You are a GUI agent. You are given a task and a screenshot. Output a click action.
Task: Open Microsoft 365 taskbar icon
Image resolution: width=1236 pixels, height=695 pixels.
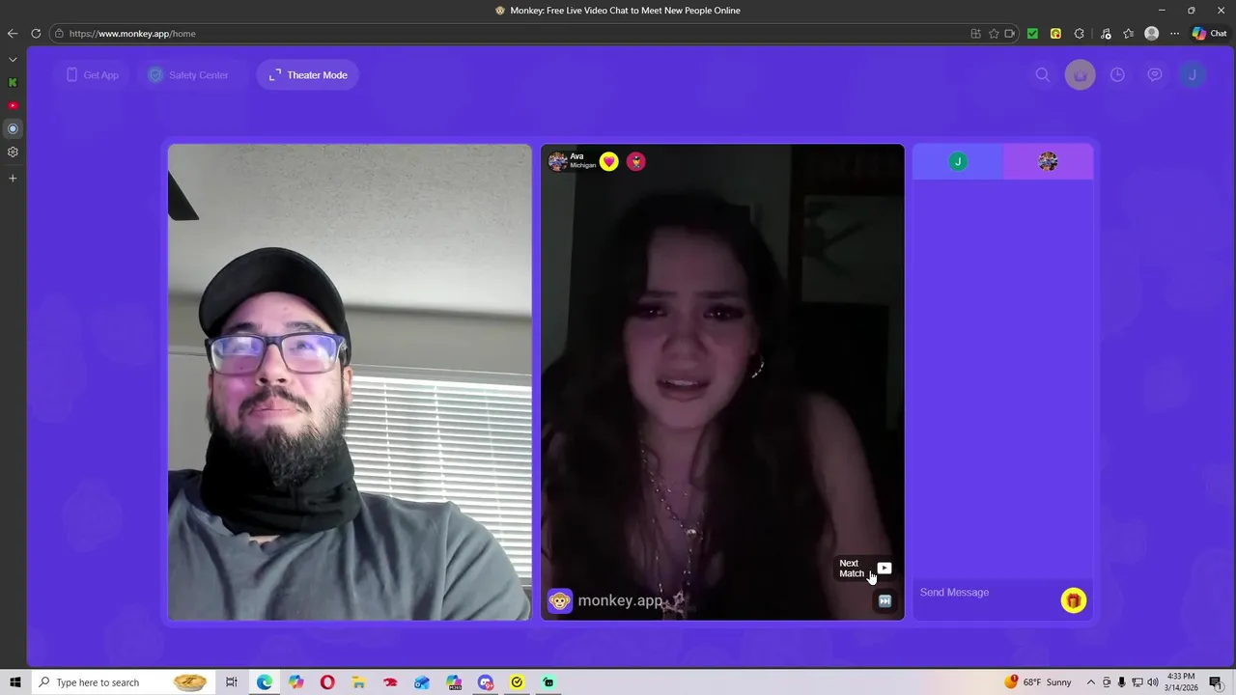(454, 682)
